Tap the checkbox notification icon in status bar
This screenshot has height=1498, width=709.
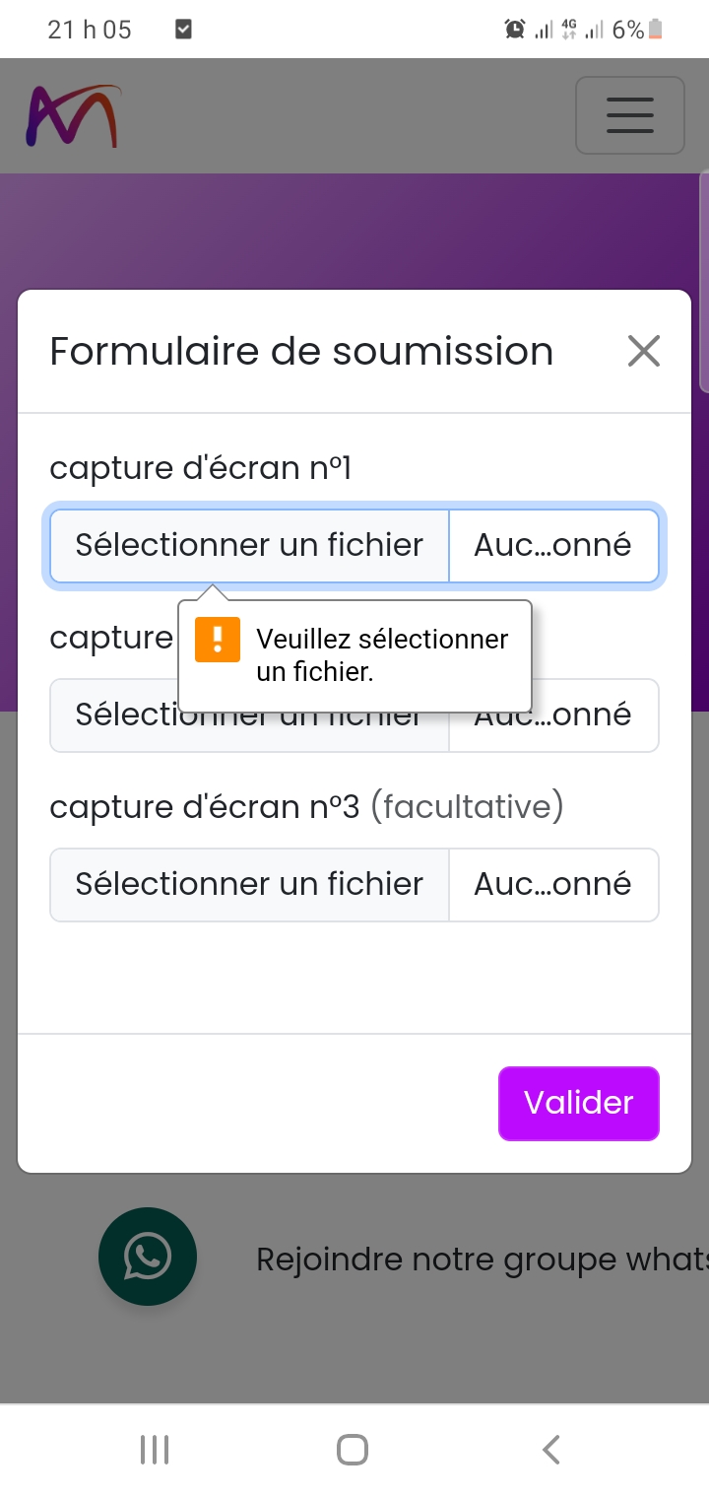pyautogui.click(x=183, y=30)
